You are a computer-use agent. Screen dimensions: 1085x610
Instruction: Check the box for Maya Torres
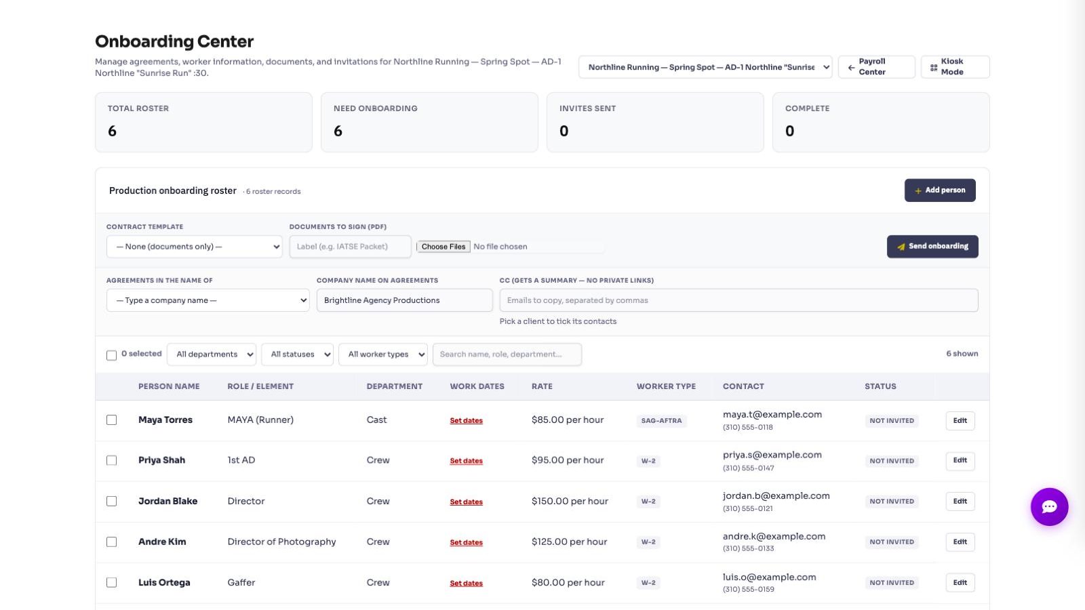click(112, 420)
